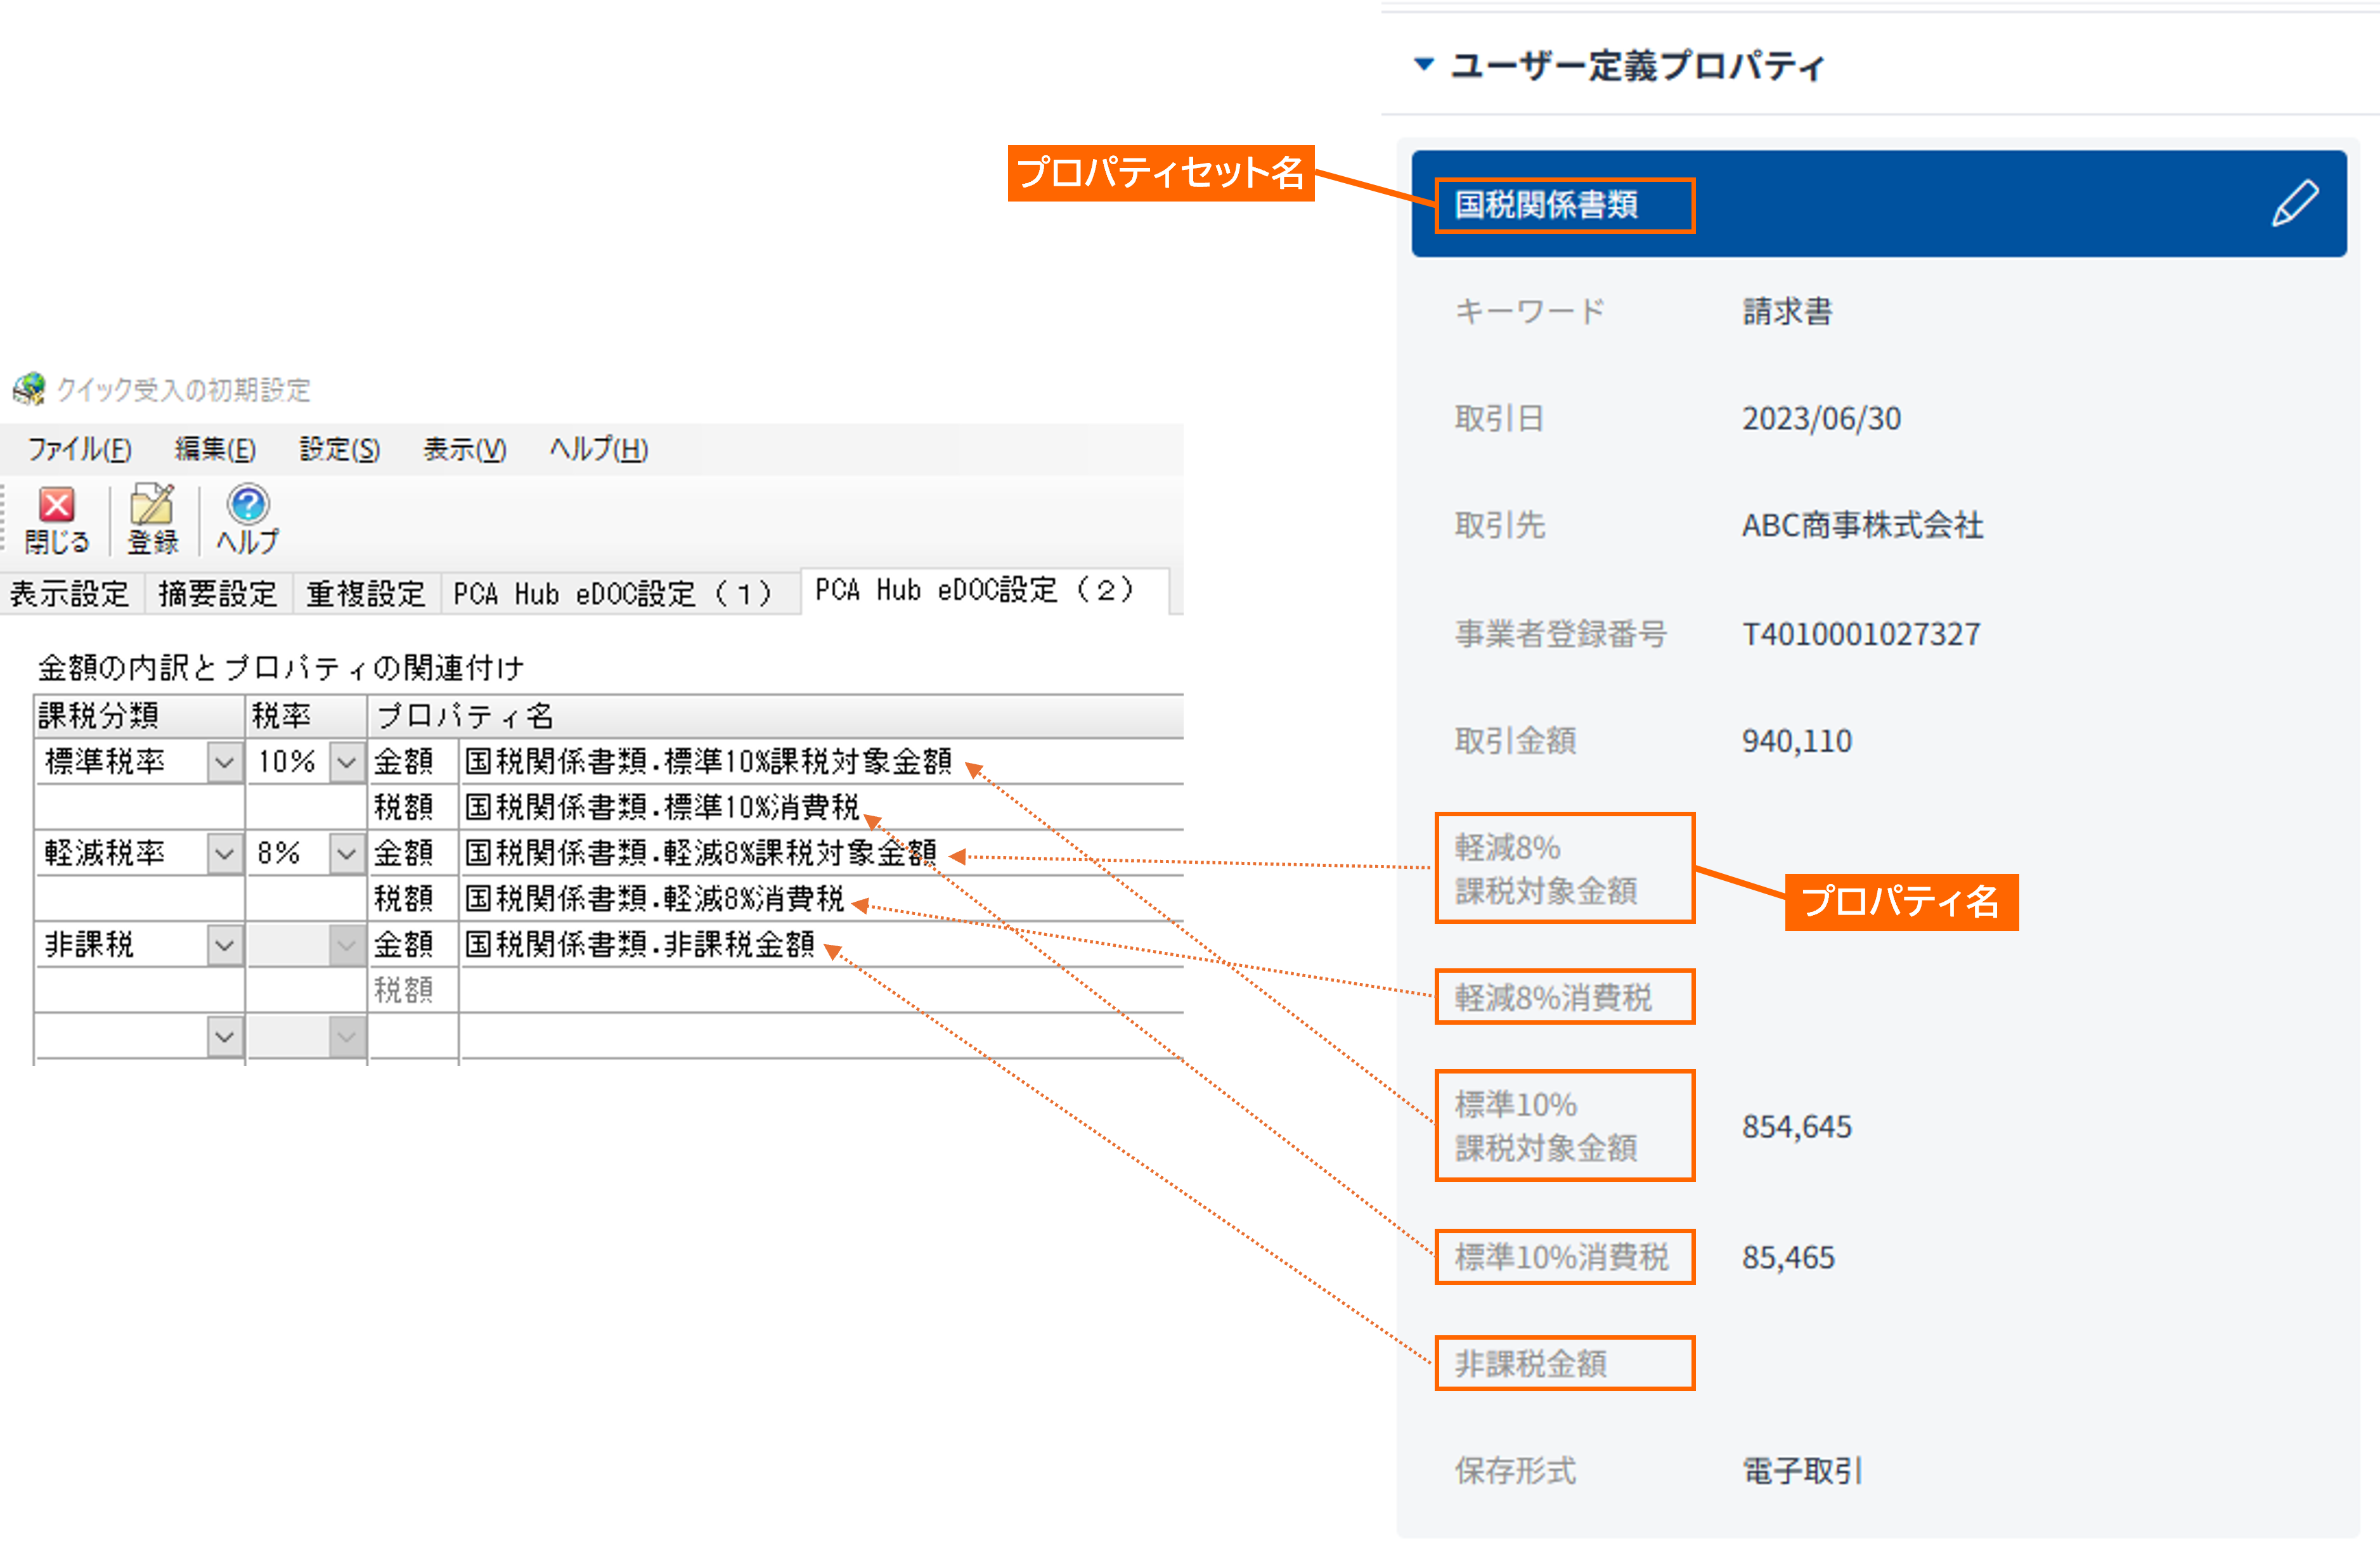Viewport: 2380px width, 1545px height.
Task: Open the empty last-row category dropdown
Action: click(x=225, y=1036)
